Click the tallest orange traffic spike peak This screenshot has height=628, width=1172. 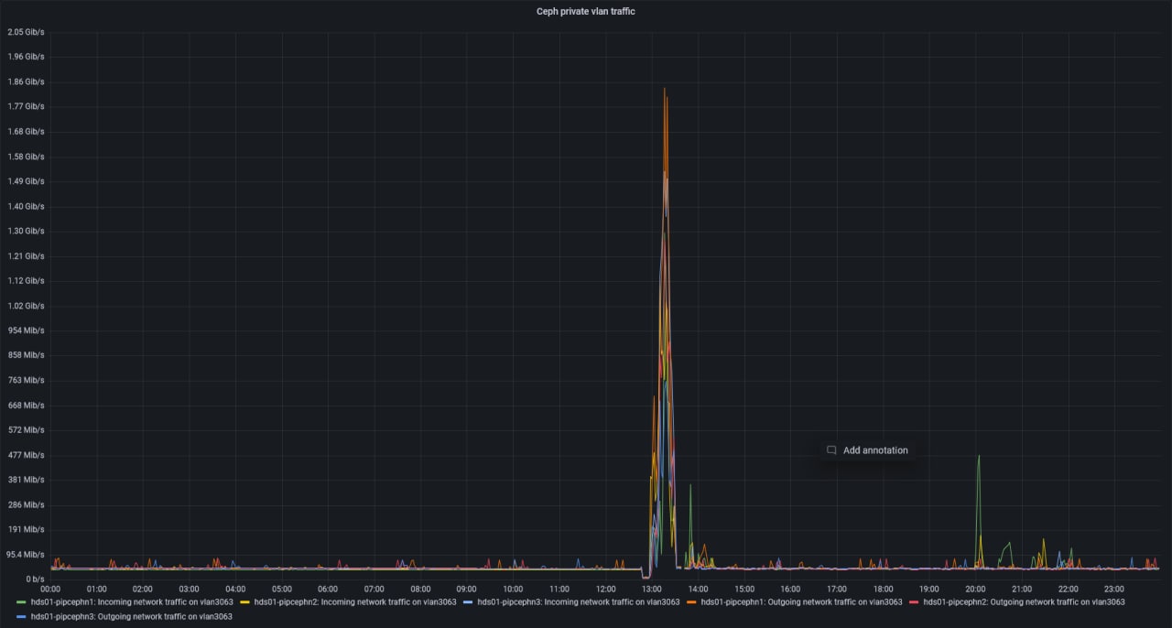point(664,89)
